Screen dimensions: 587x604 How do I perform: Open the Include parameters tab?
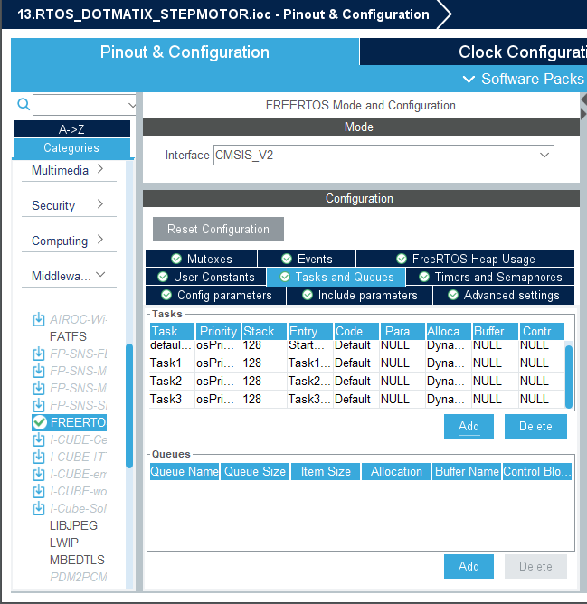point(360,295)
